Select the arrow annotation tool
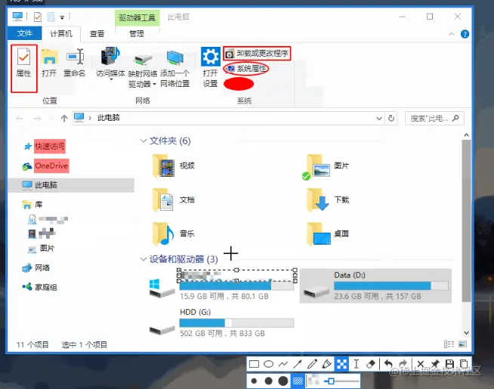Screen dimensions: 494x389 298,364
